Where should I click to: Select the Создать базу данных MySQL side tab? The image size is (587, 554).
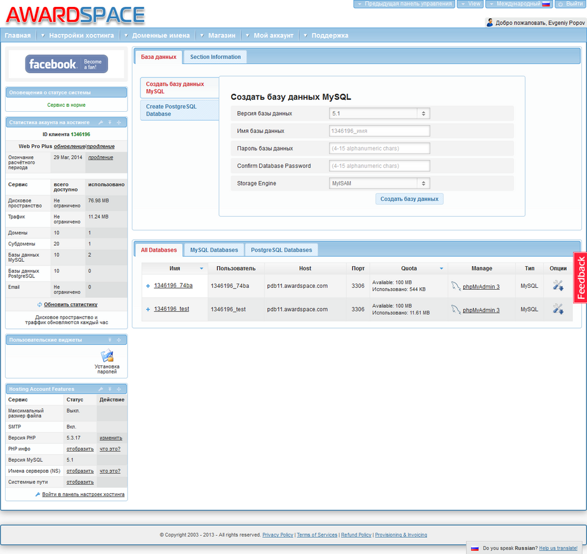pyautogui.click(x=179, y=87)
